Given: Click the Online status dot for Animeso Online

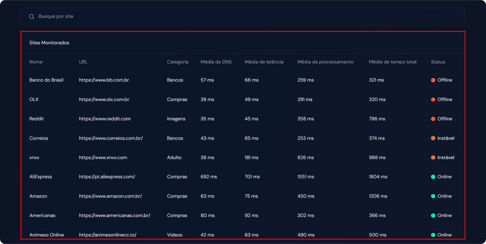Looking at the screenshot, I should [x=433, y=235].
